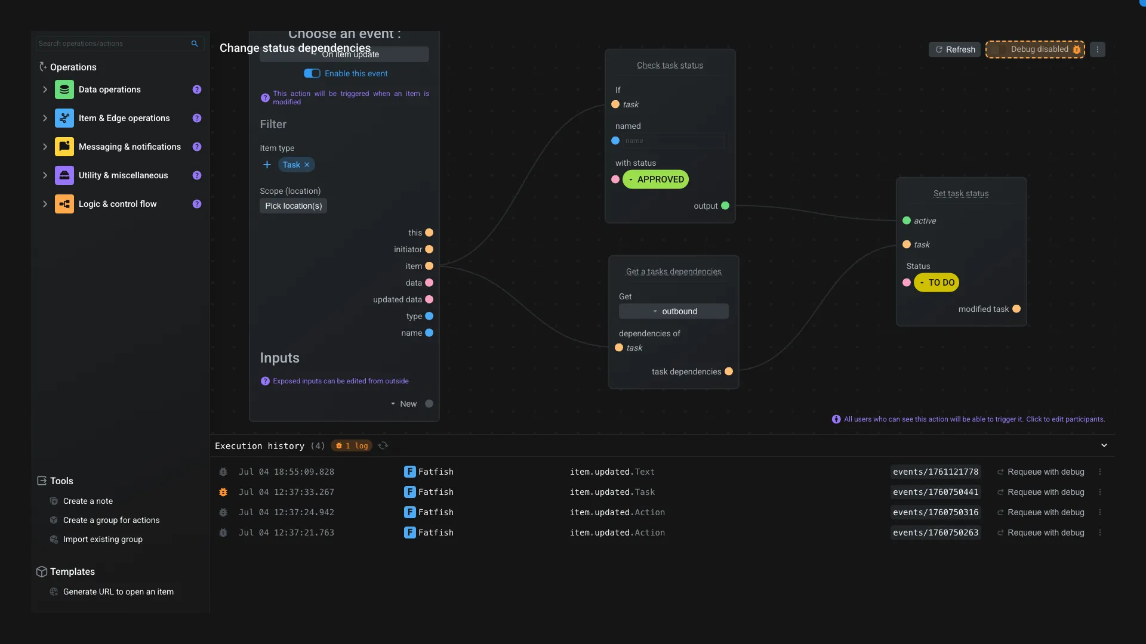Click the Refresh button
This screenshot has height=644, width=1146.
point(954,49)
